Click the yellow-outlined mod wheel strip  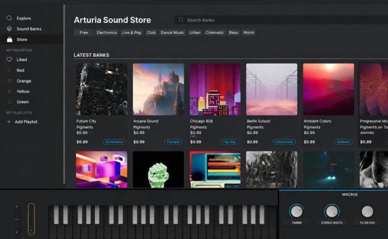(31, 220)
